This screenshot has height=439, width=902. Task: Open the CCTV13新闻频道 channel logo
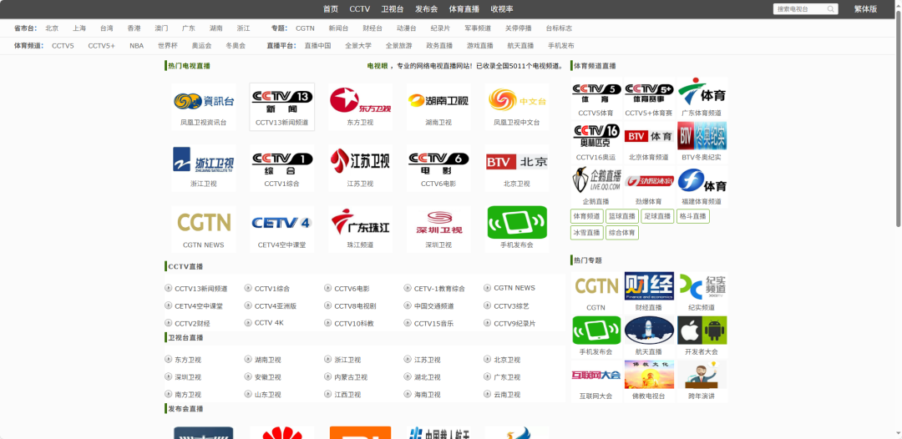[x=281, y=101]
